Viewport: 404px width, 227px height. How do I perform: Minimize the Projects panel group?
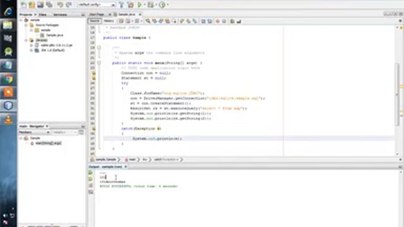point(83,15)
